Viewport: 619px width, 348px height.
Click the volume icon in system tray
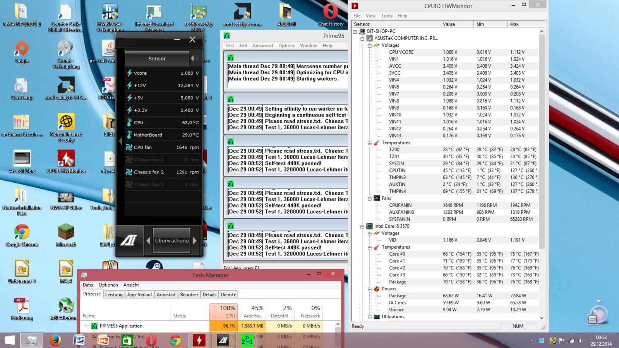[581, 341]
